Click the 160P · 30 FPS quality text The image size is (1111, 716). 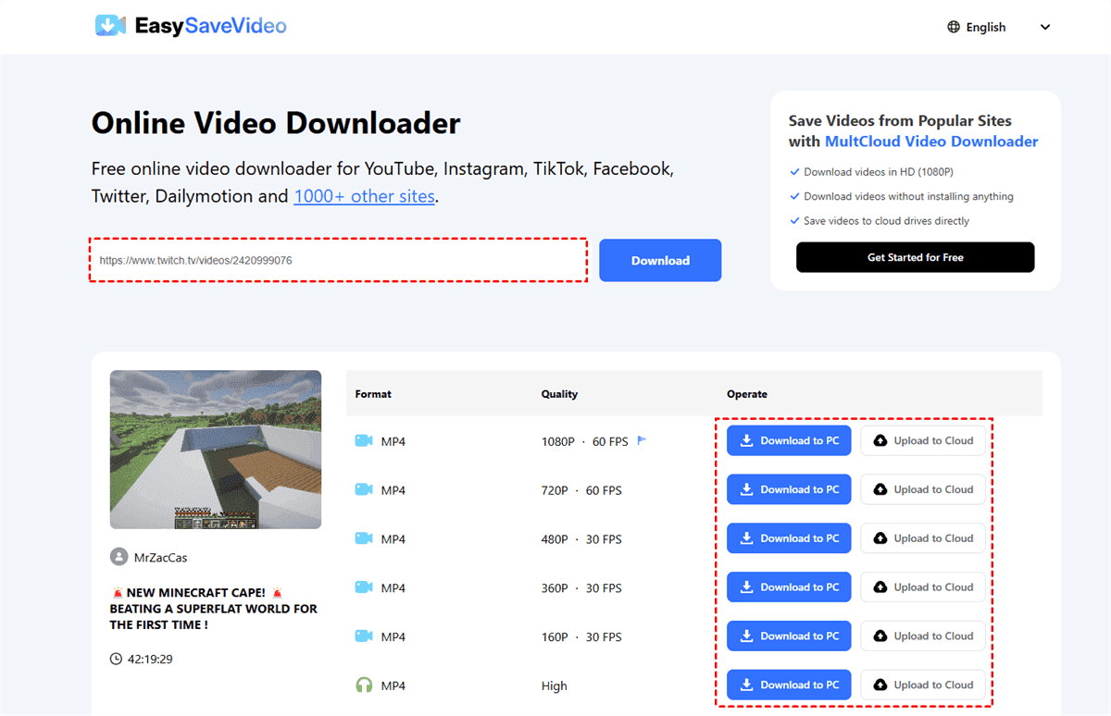[x=581, y=637]
